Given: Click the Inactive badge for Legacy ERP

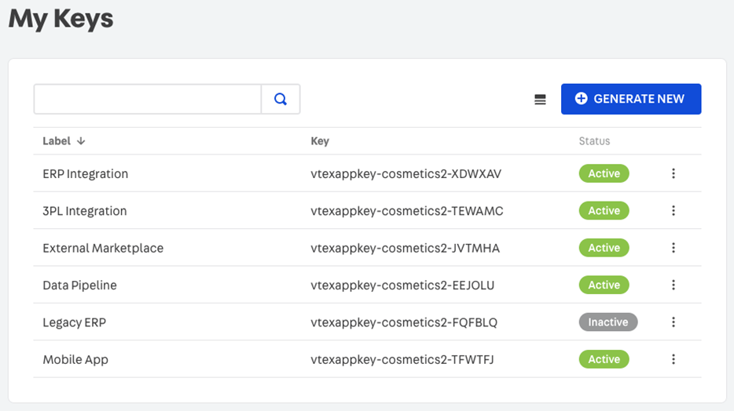Looking at the screenshot, I should tap(607, 322).
